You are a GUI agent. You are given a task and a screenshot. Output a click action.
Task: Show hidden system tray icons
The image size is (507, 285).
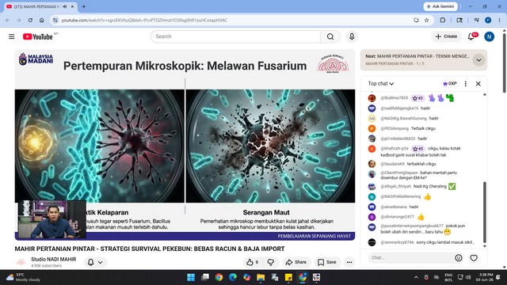[x=416, y=277]
